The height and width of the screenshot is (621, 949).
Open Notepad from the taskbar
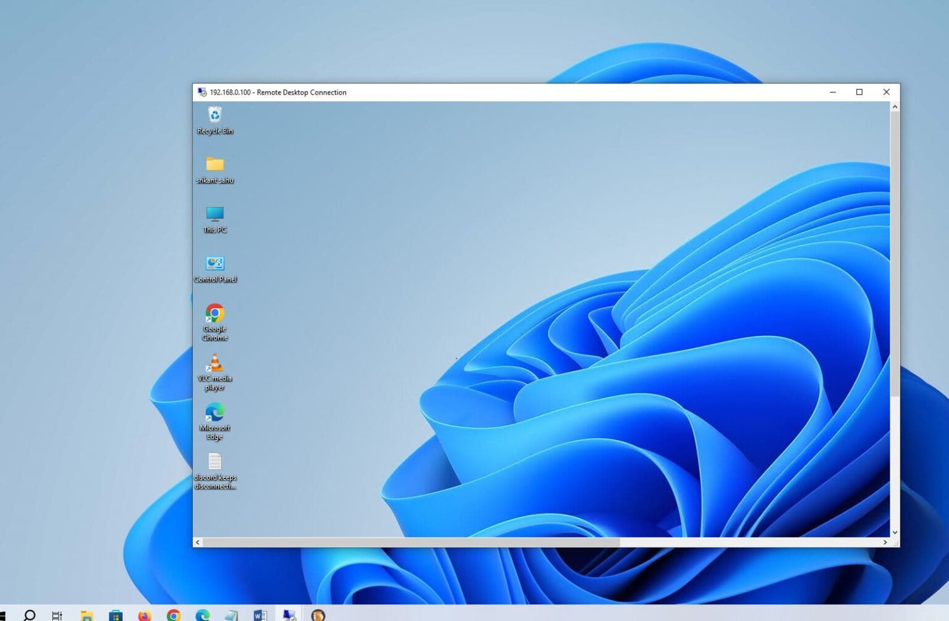tap(233, 614)
